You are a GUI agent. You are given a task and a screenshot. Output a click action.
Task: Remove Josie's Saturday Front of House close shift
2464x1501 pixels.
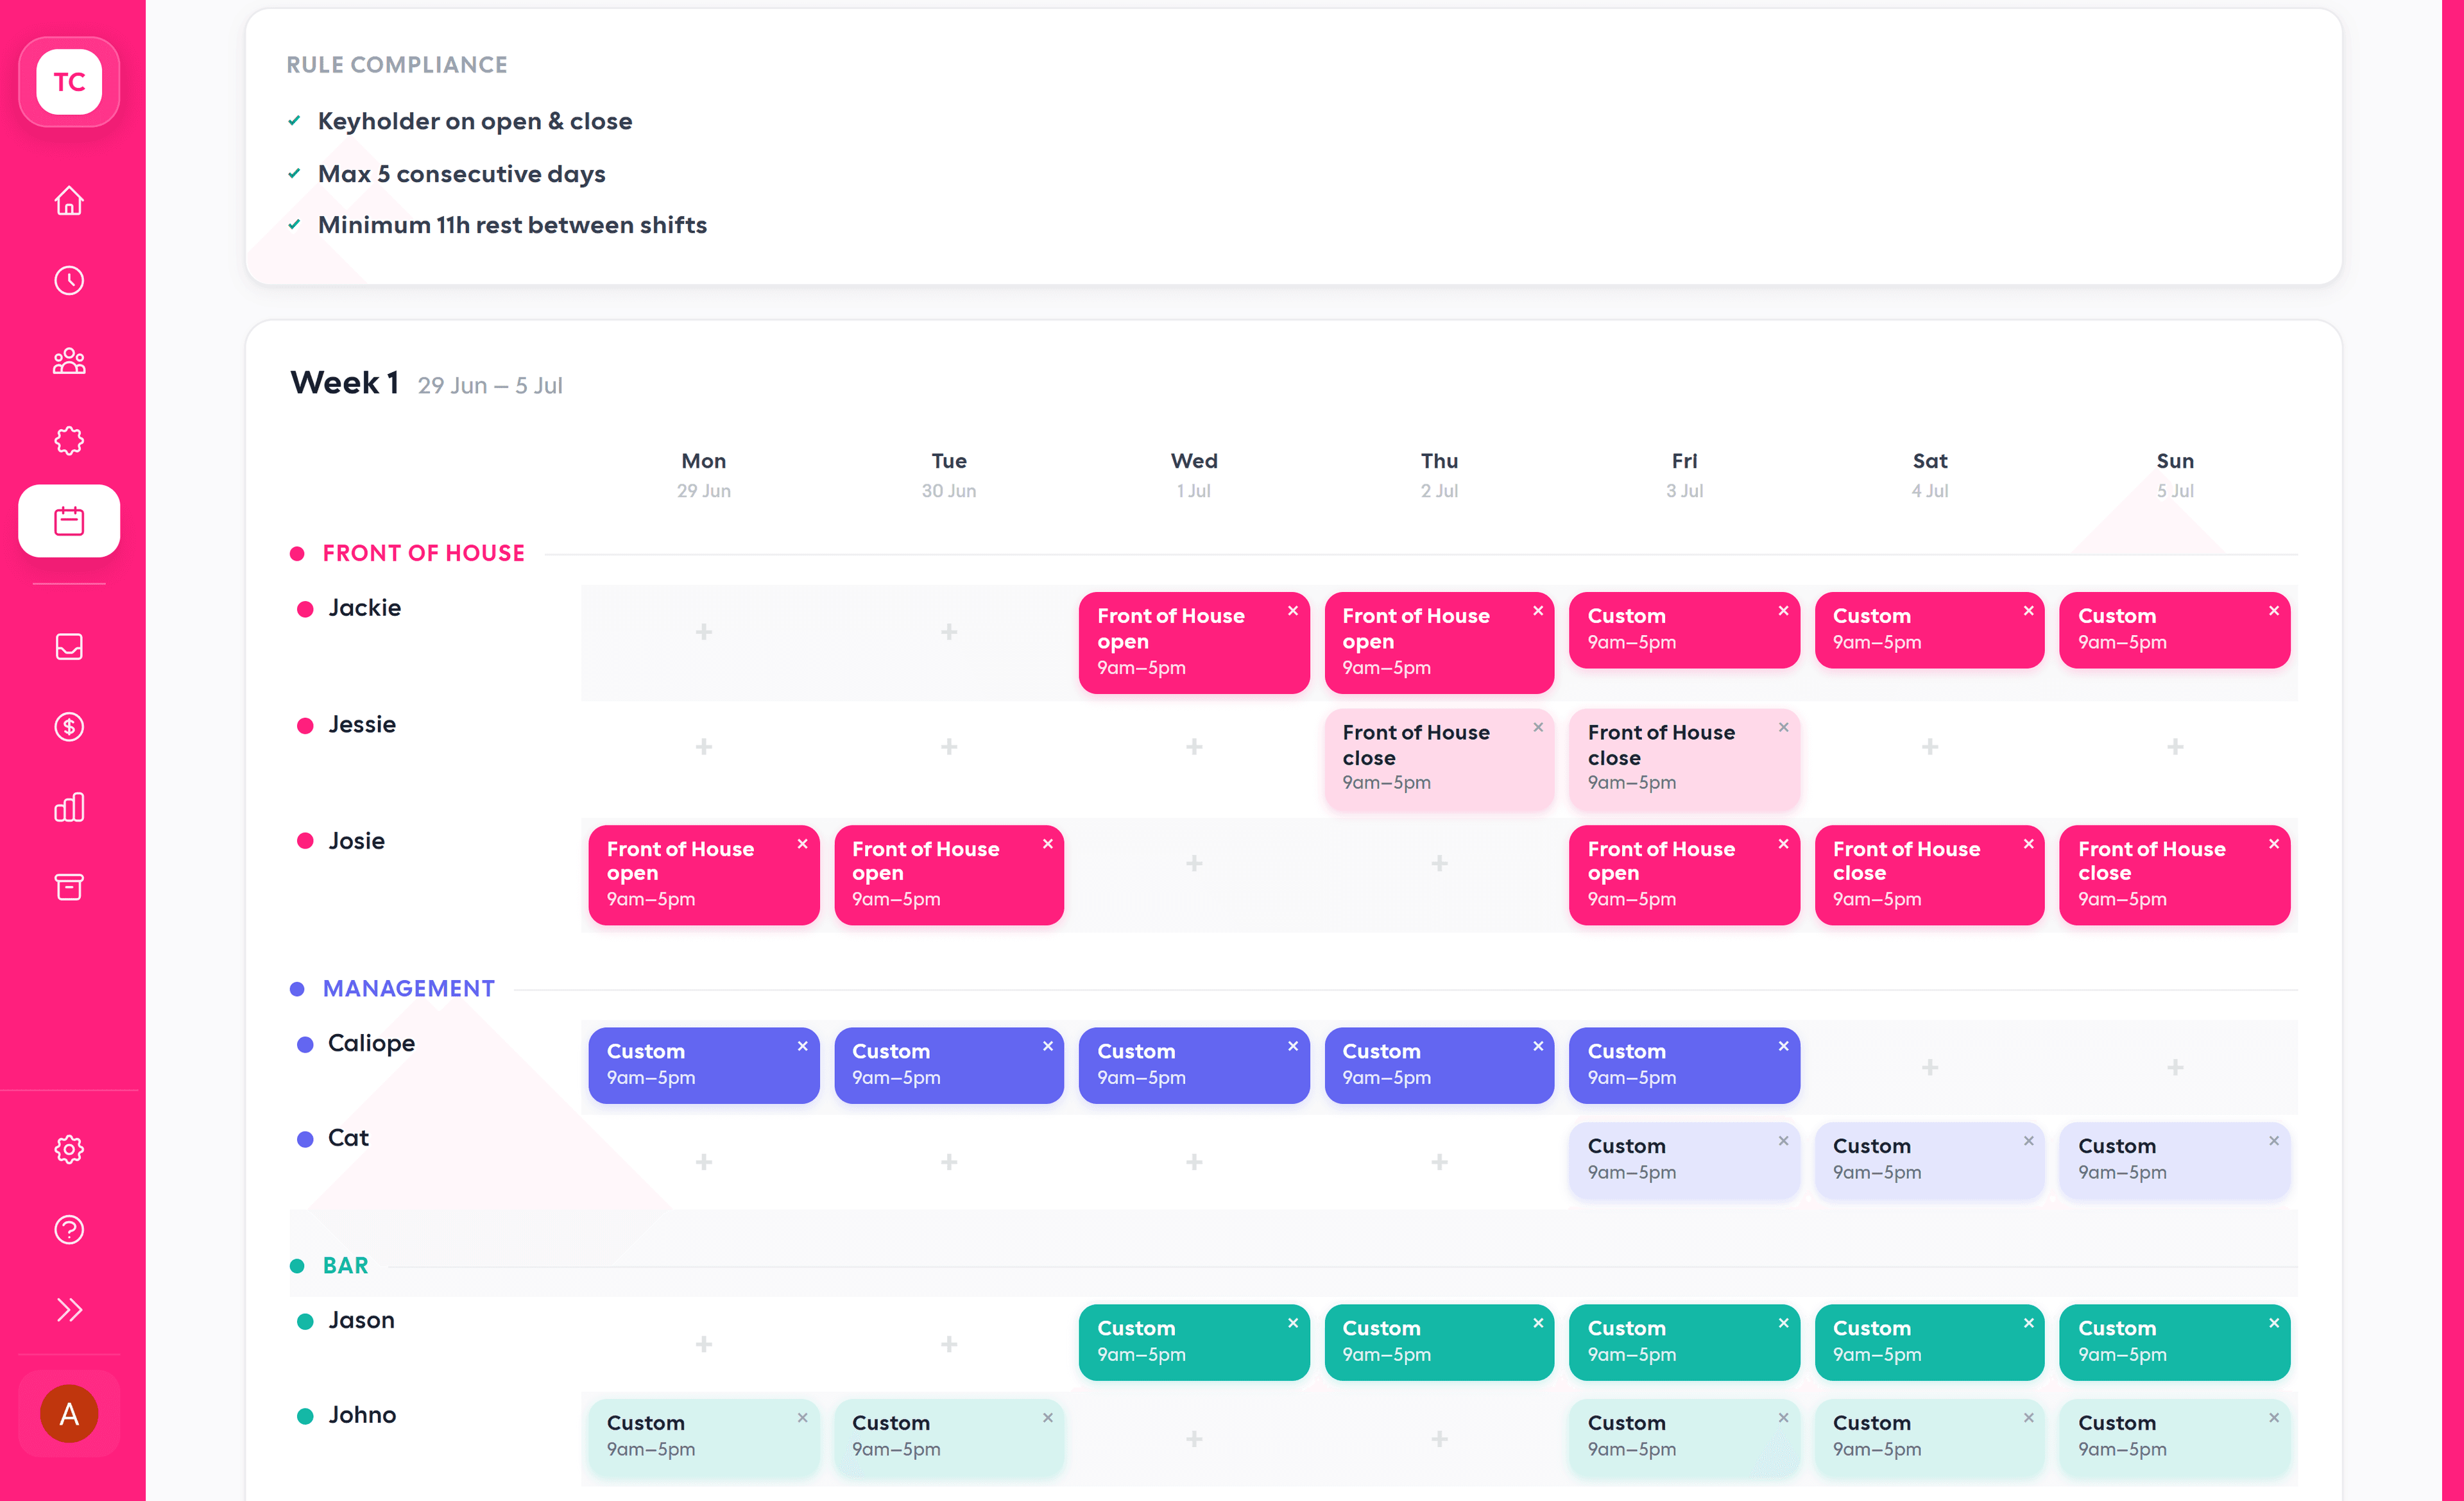pos(2028,844)
